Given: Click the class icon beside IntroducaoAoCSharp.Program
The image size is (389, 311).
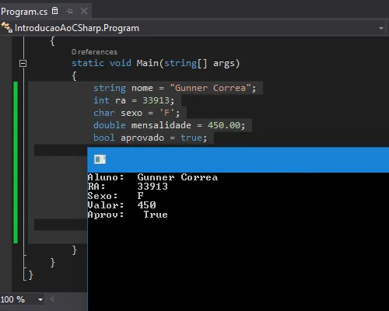Looking at the screenshot, I should [x=6, y=27].
